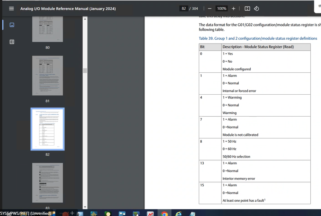This screenshot has height=216, width=321.
Task: Click the fit to page icon
Action: click(247, 9)
